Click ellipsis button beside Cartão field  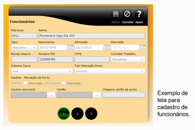click(x=97, y=95)
